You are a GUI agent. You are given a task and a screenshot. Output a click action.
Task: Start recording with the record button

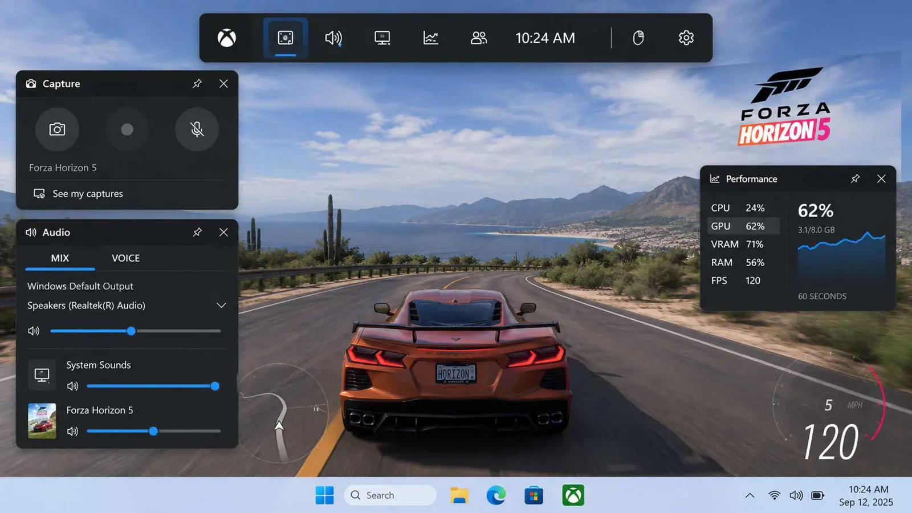pos(127,129)
